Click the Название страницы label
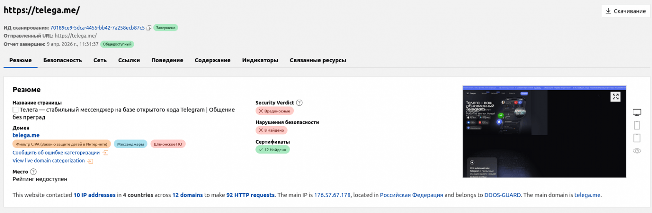Viewport: 652px width, 213px height. (x=37, y=103)
